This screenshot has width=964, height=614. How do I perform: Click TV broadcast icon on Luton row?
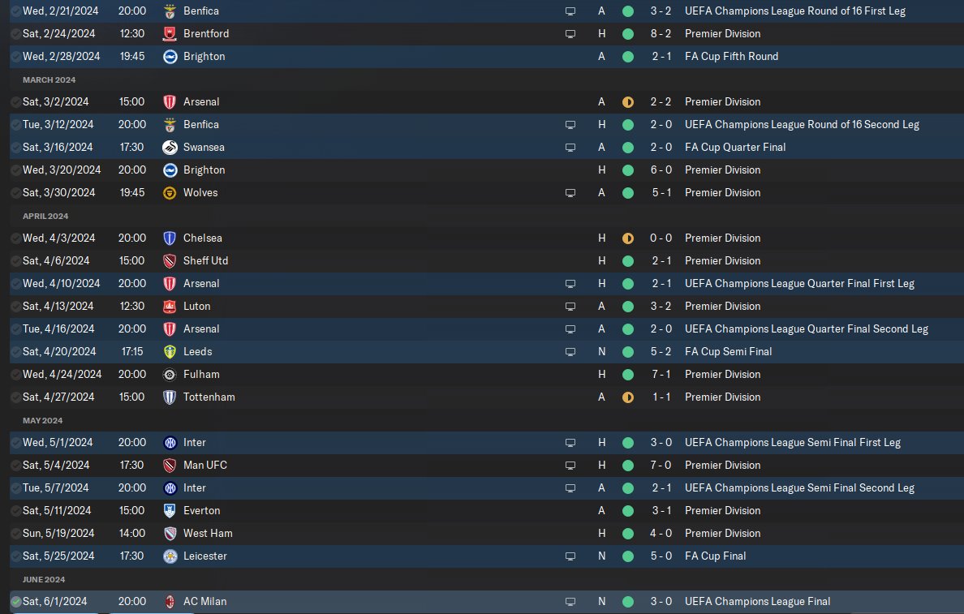tap(570, 307)
